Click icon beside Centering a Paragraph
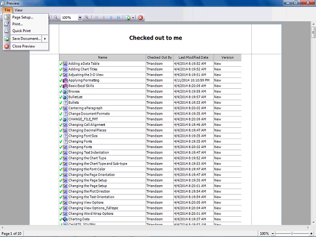The height and width of the screenshot is (237, 316). 65,108
